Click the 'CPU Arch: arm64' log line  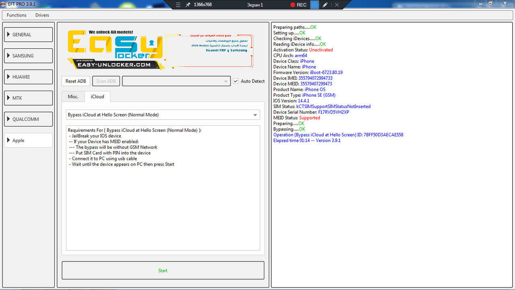click(290, 56)
